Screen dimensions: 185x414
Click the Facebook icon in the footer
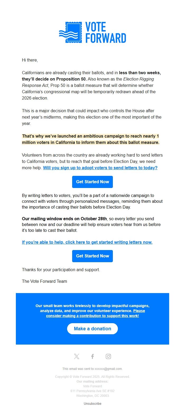tap(92, 356)
